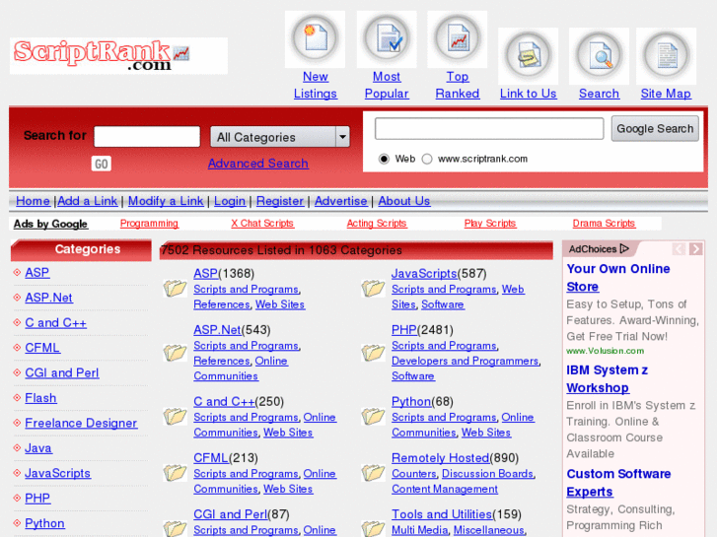Click the Top Ranked chart icon
The height and width of the screenshot is (537, 717).
point(458,39)
